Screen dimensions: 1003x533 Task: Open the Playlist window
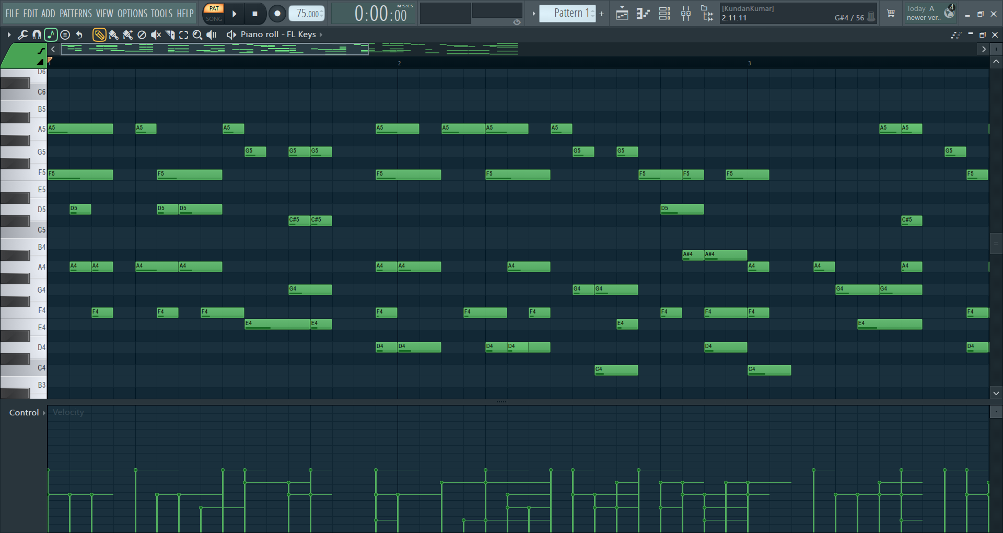pyautogui.click(x=622, y=14)
